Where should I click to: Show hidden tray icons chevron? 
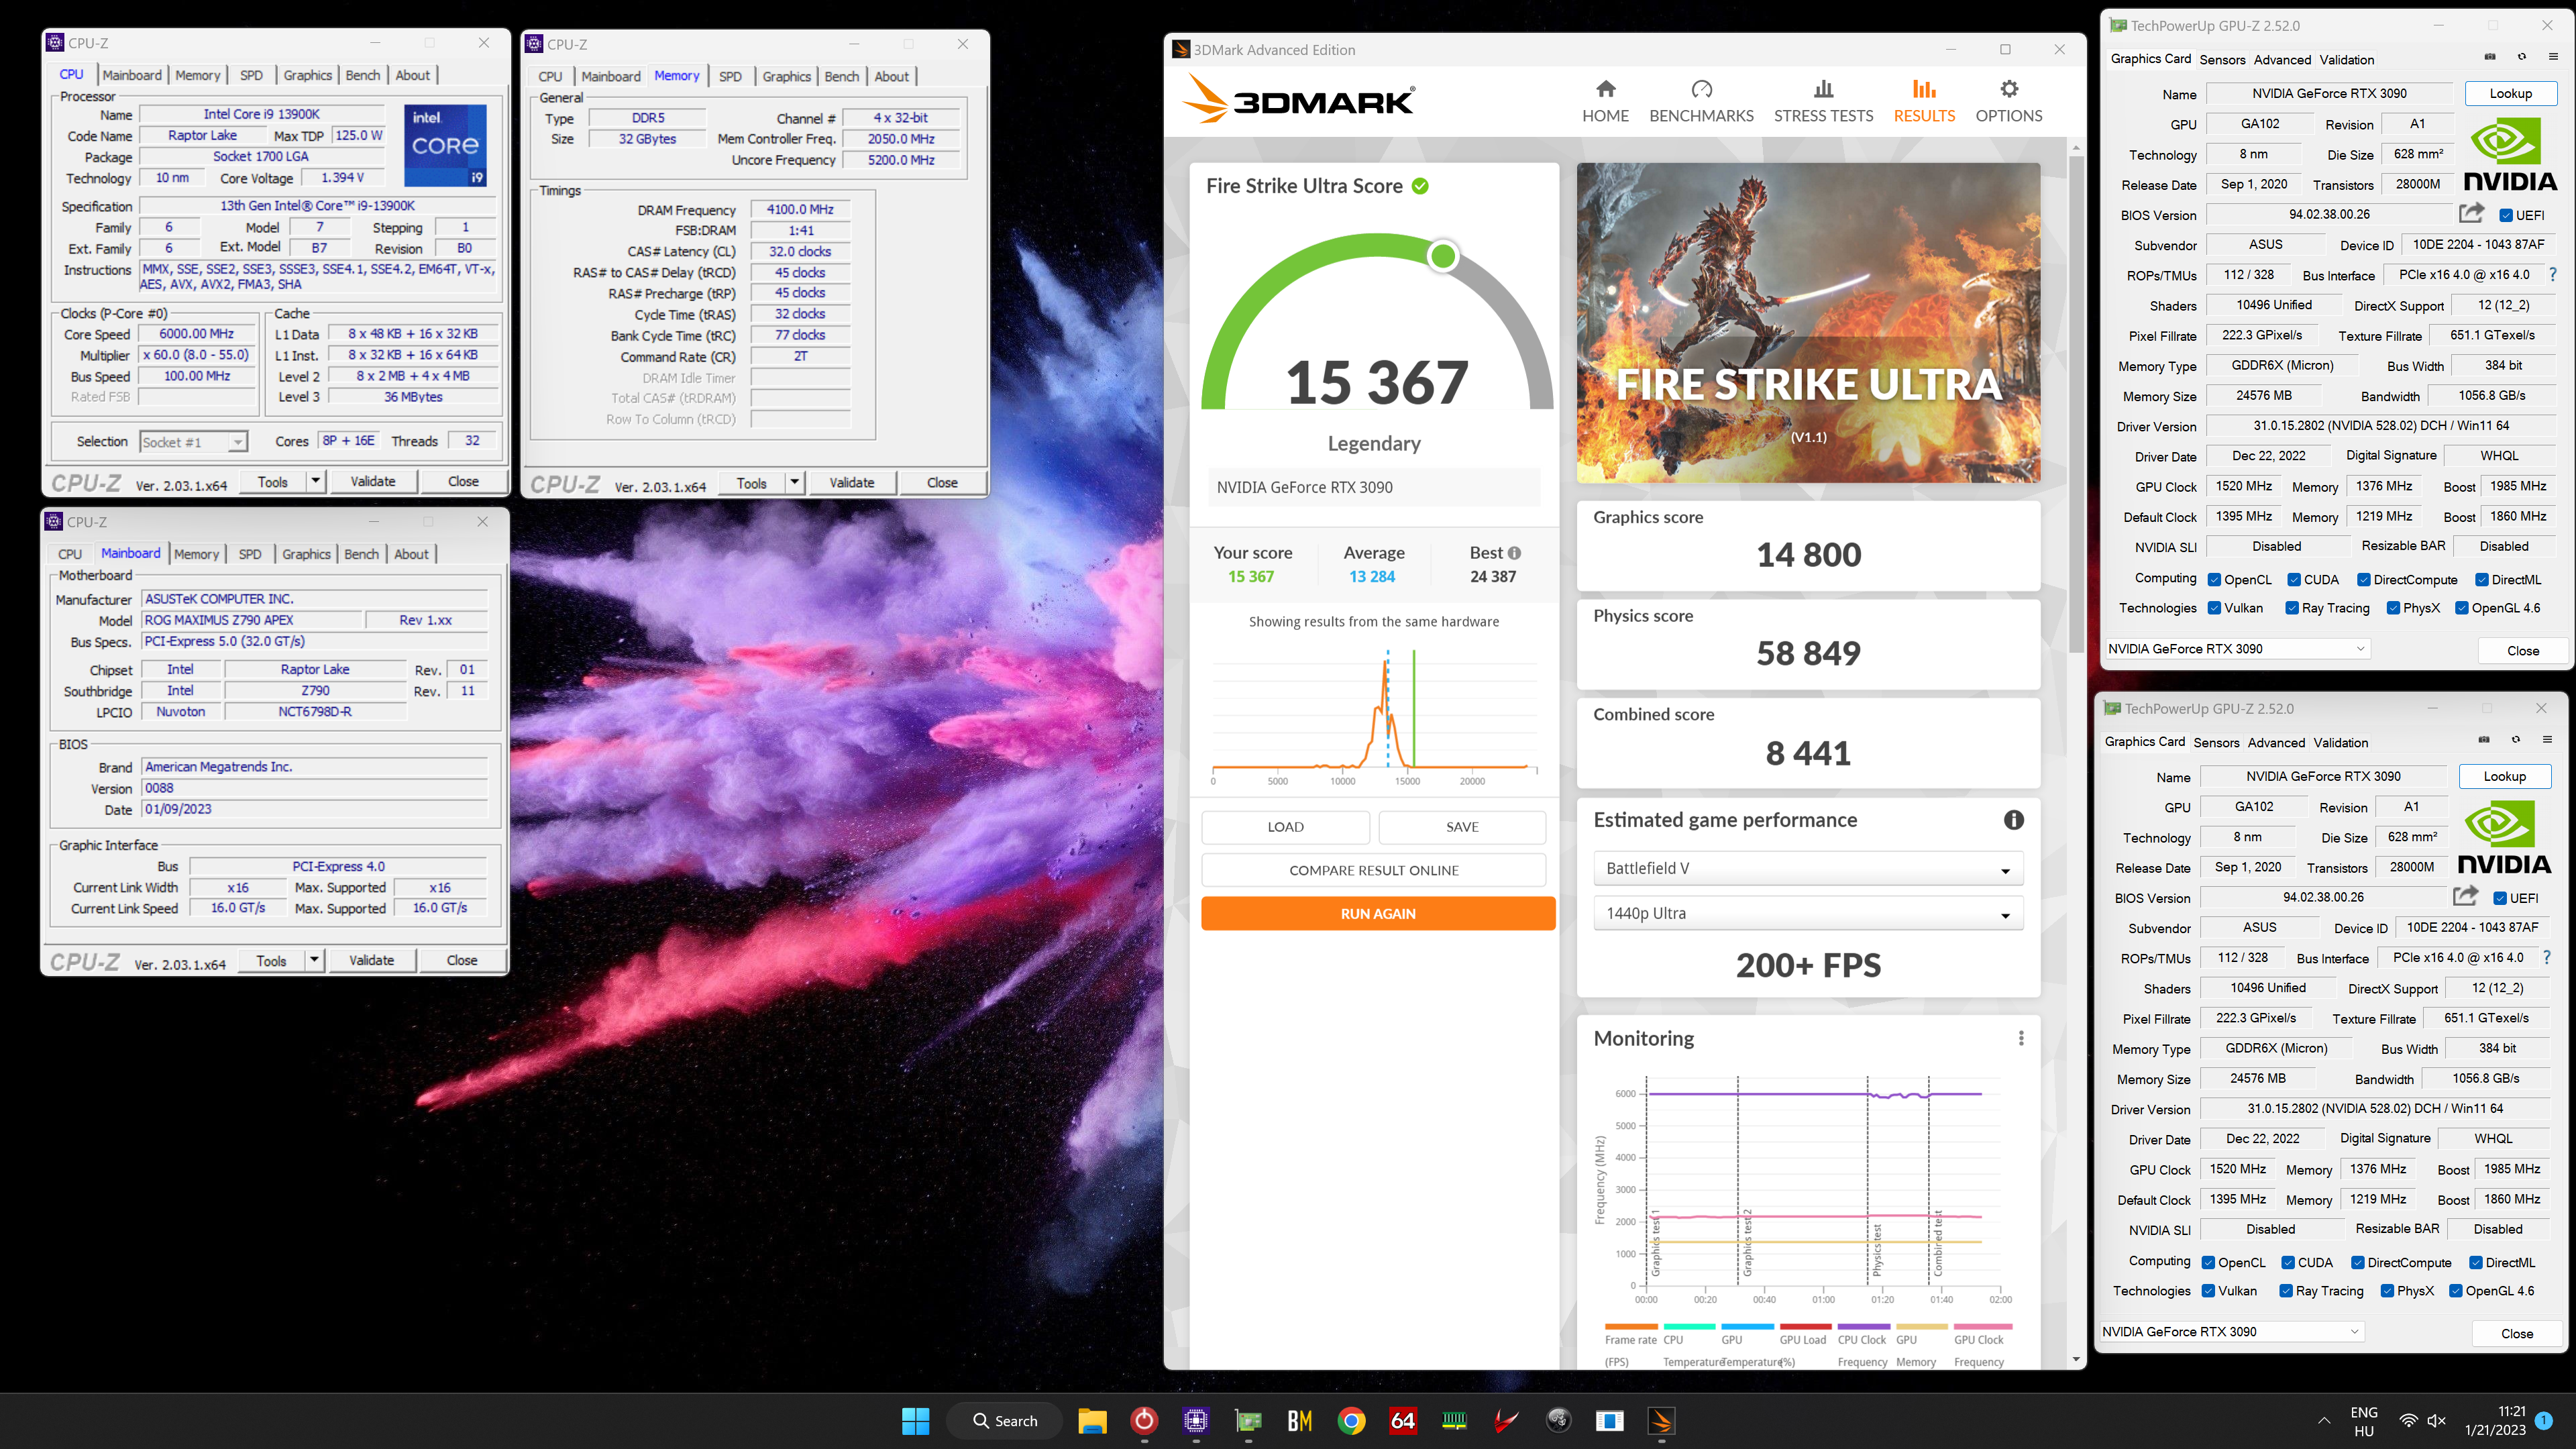2324,1421
